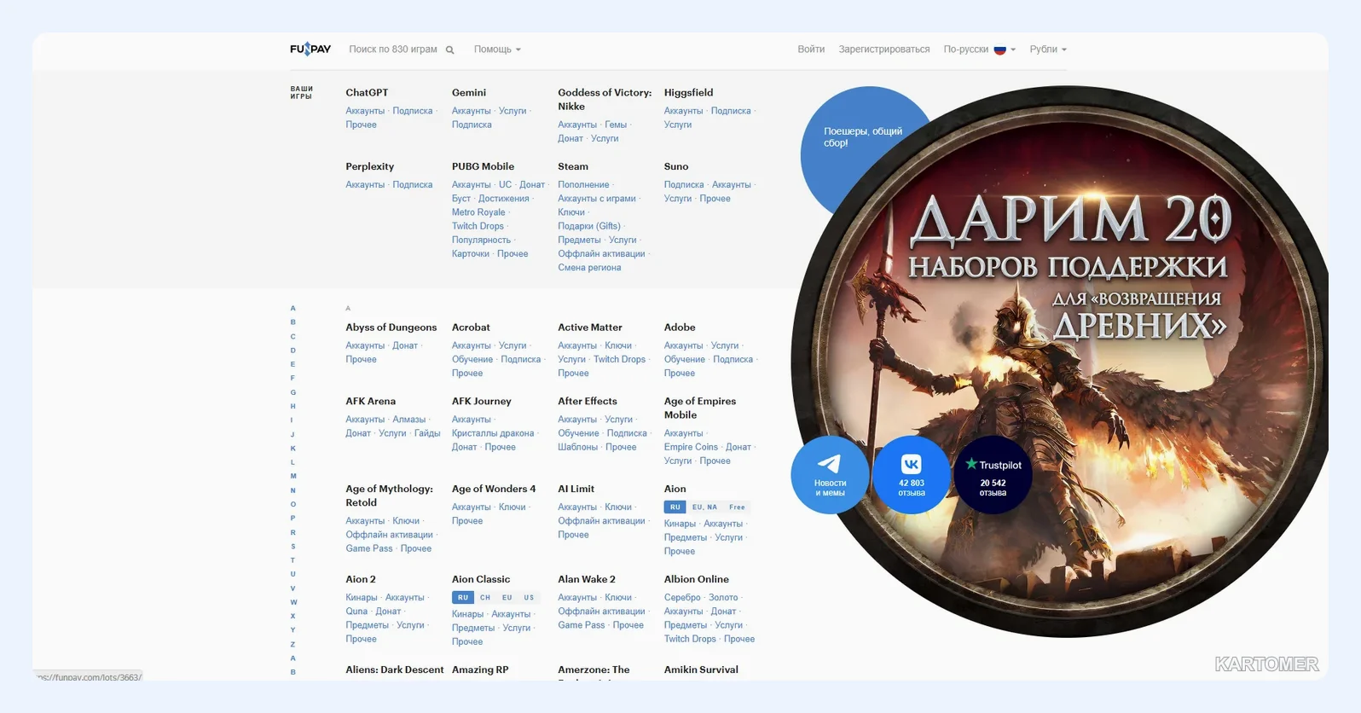Click the Russian flag icon

(999, 49)
